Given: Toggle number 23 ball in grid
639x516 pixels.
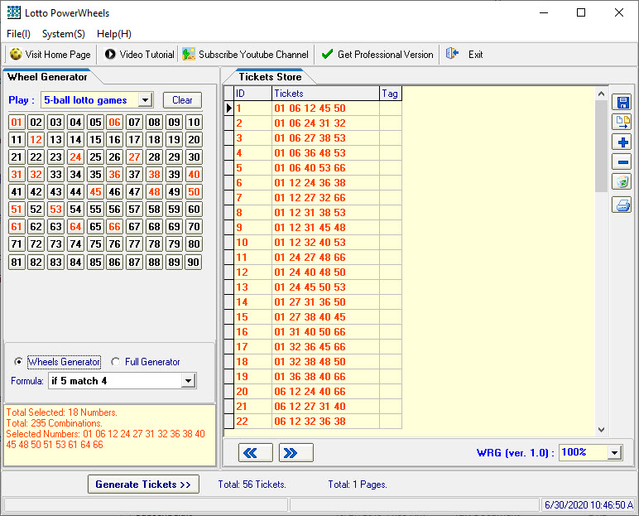Looking at the screenshot, I should click(x=55, y=157).
